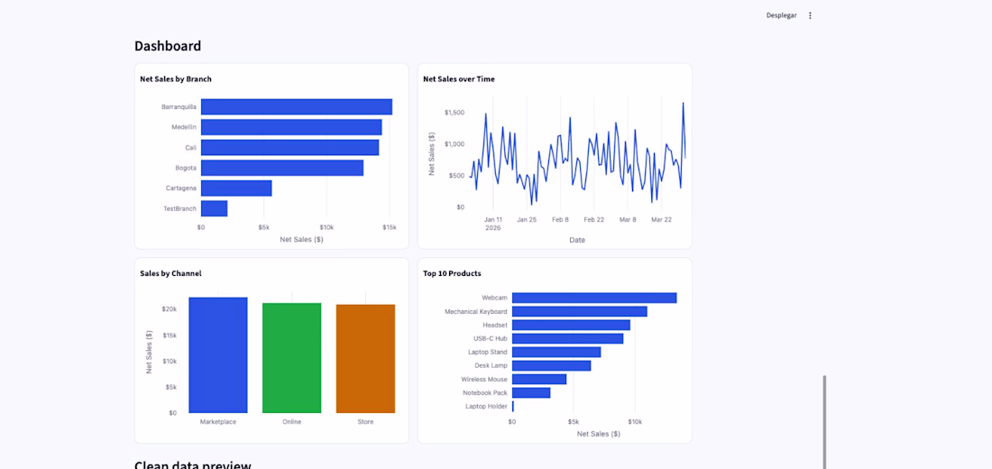
Task: Click the 'TestBranch' axis label
Action: [179, 208]
